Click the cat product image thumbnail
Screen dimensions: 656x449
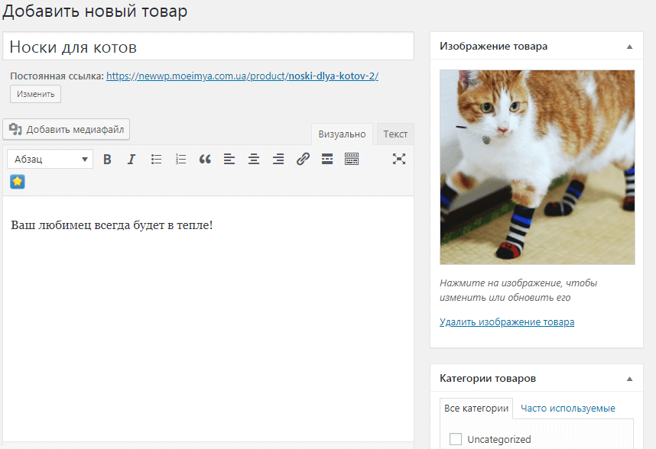(x=537, y=166)
